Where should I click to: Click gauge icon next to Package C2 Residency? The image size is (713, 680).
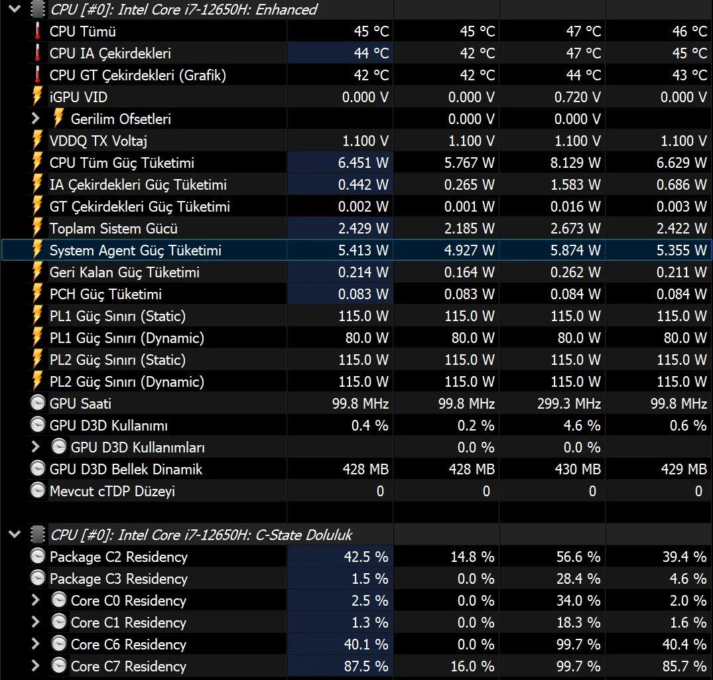tap(38, 557)
